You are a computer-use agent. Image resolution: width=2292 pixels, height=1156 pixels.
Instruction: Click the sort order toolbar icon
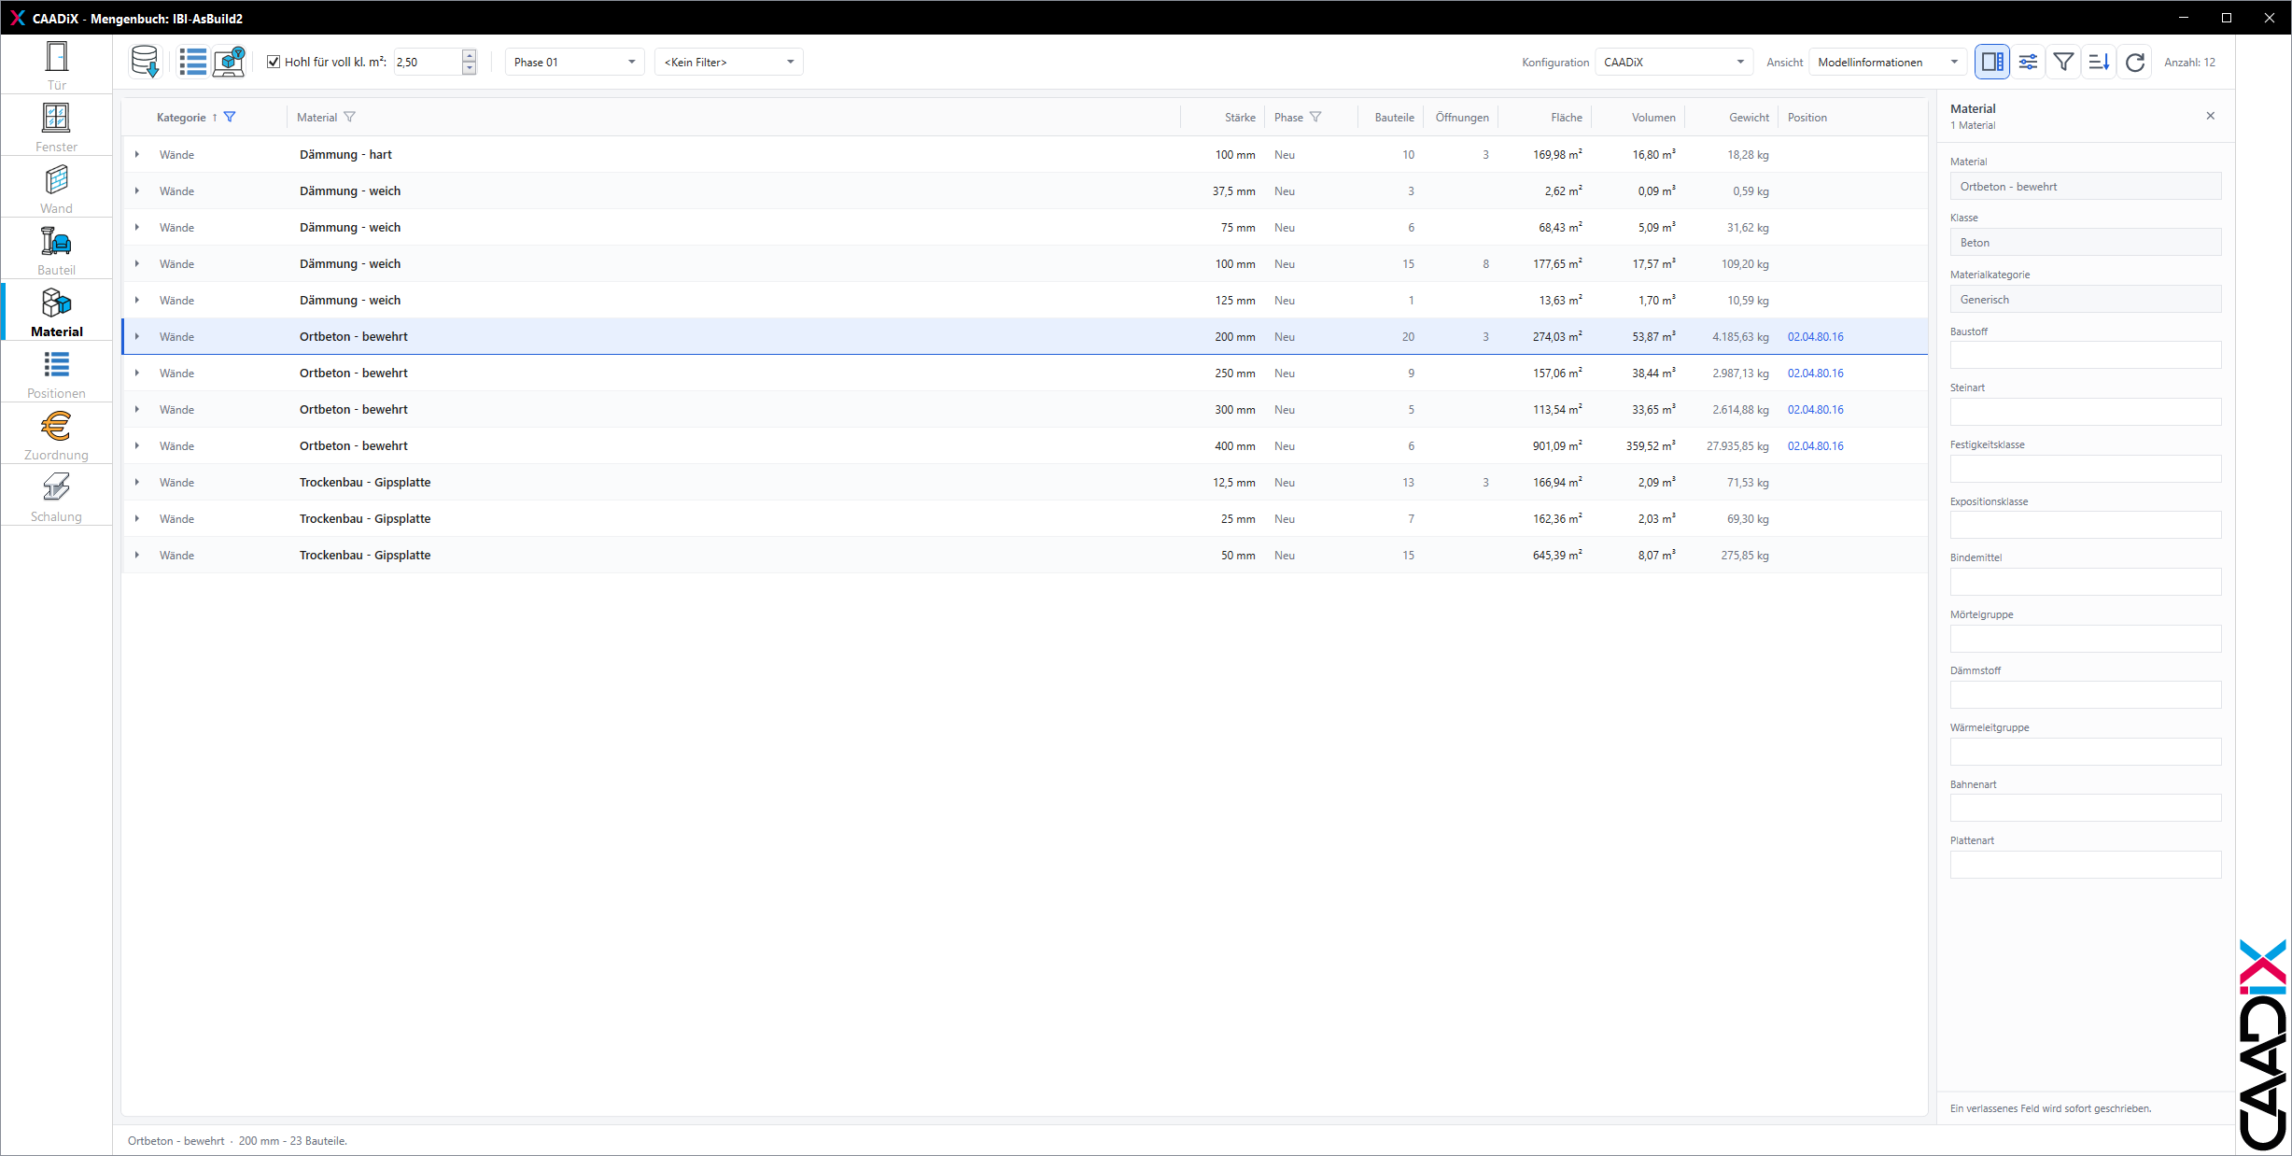pos(2099,62)
